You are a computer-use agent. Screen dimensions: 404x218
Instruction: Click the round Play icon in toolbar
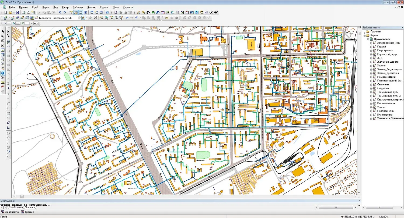[x=211, y=12]
